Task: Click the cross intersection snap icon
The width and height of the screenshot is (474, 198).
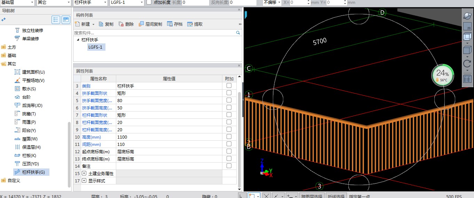Action: coord(266,196)
